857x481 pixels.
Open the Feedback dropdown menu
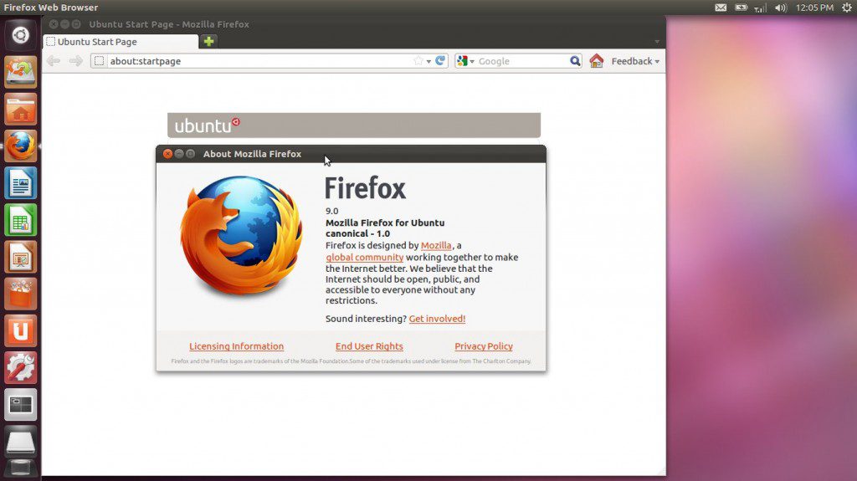tap(635, 61)
